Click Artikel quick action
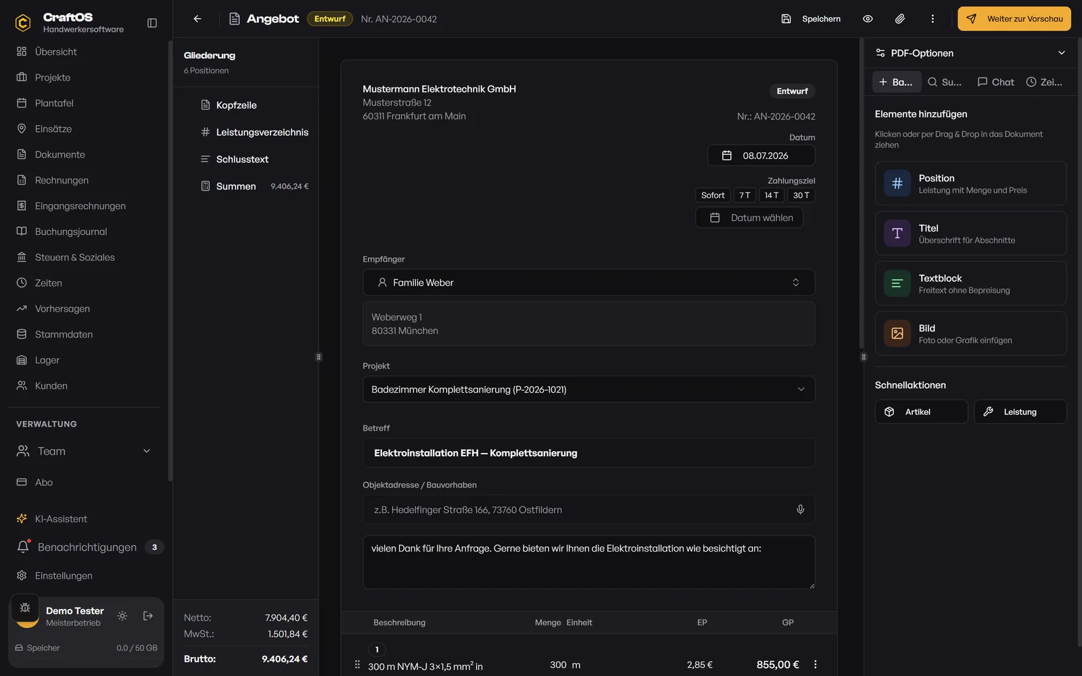Viewport: 1082px width, 676px height. pyautogui.click(x=921, y=412)
